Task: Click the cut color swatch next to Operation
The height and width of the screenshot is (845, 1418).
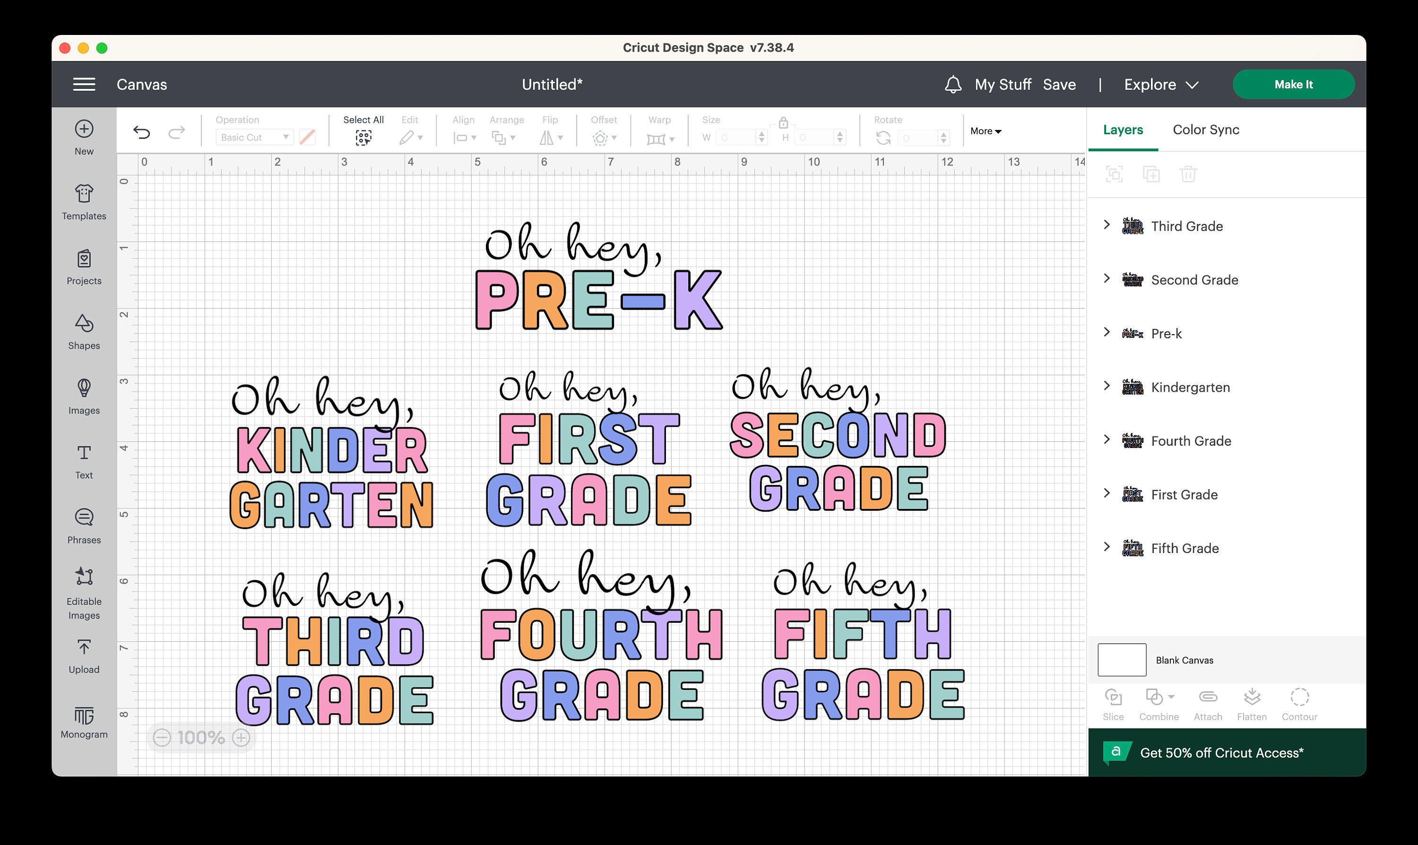Action: point(308,137)
